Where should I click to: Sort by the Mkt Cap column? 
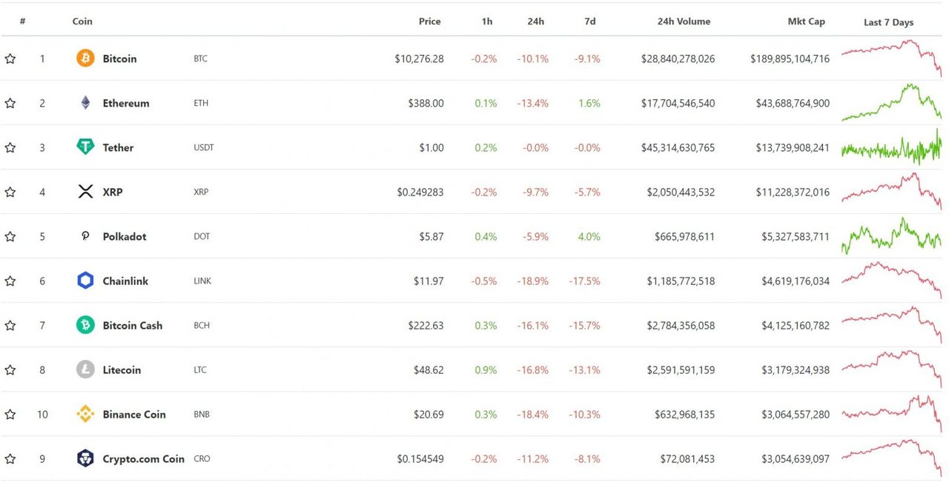[x=806, y=21]
